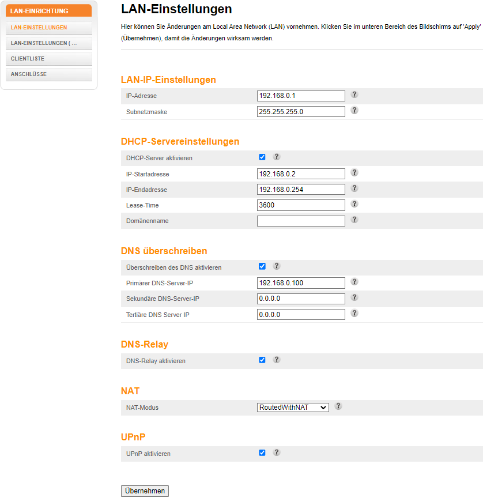Focus the empty Domänenname text field

pos(301,221)
